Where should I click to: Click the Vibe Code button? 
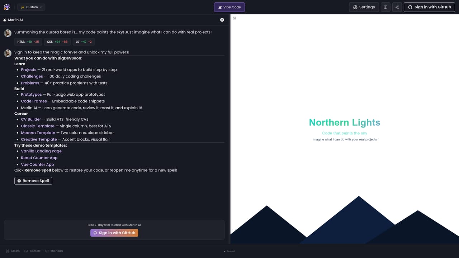(229, 7)
